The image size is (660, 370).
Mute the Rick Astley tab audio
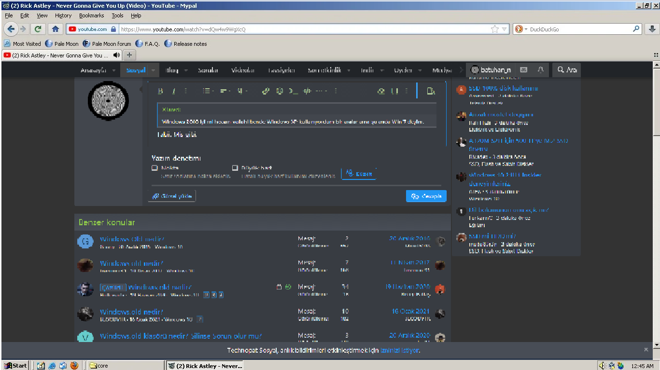[x=116, y=55]
